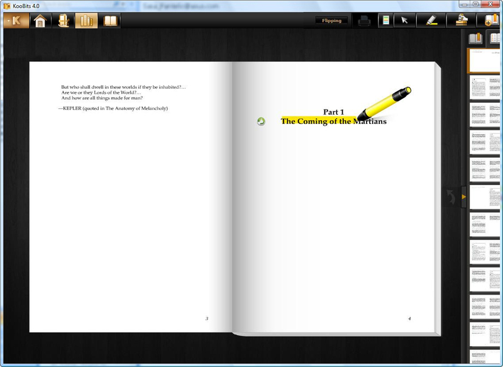The width and height of the screenshot is (503, 367).
Task: Click 'And how are all things' line
Action: coord(102,98)
